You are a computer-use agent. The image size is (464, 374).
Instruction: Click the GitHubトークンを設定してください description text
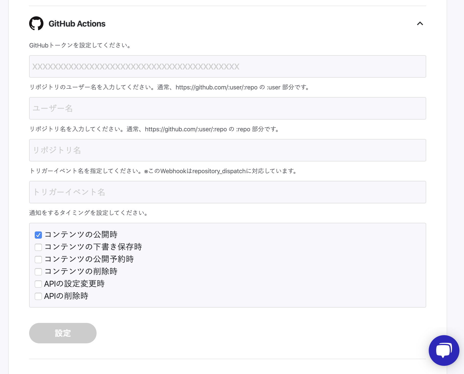pos(80,45)
